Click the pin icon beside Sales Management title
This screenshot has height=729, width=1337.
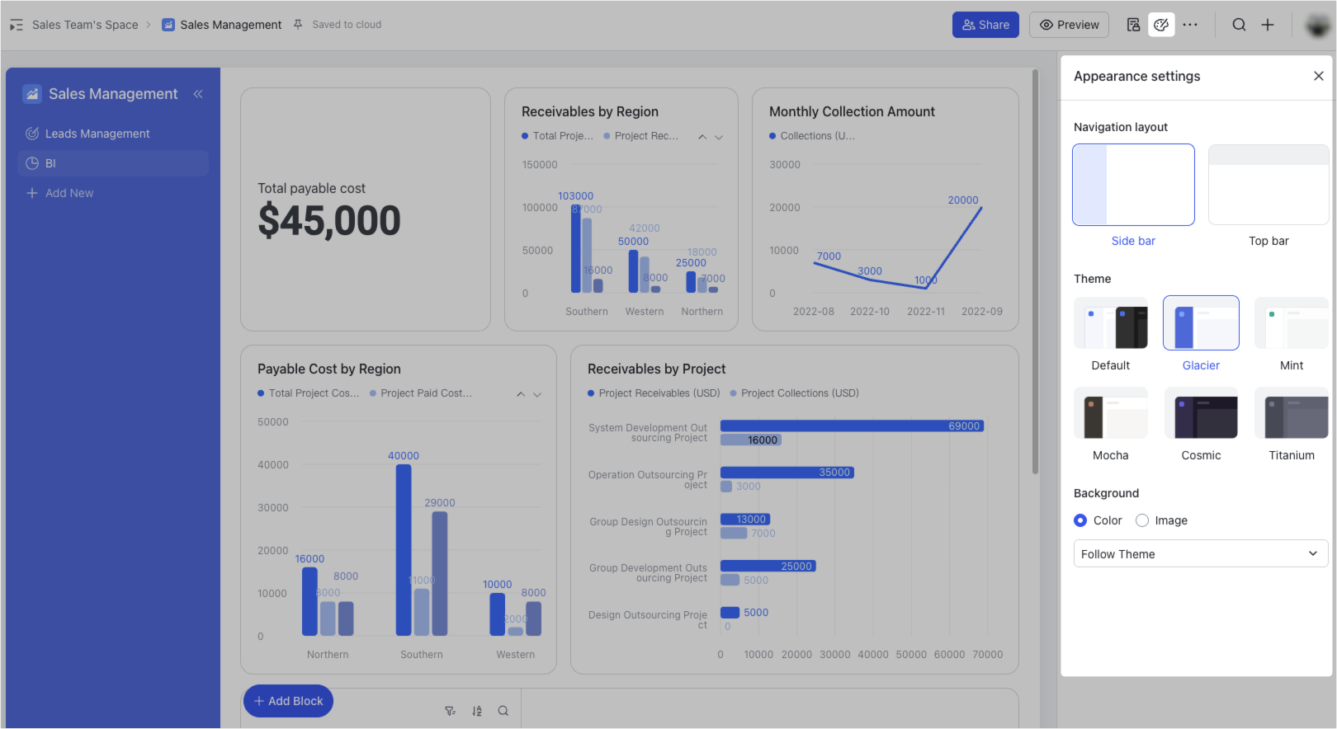pos(298,25)
